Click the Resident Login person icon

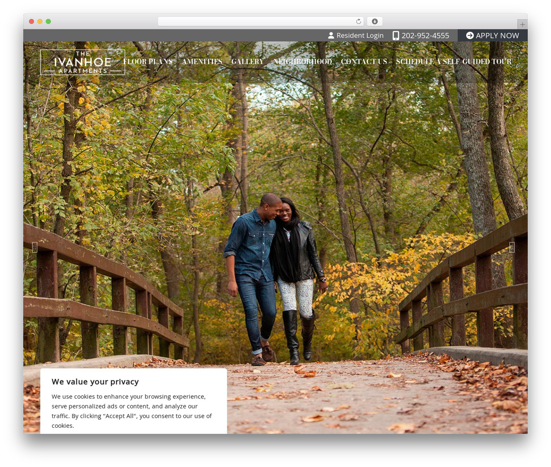[x=331, y=36]
